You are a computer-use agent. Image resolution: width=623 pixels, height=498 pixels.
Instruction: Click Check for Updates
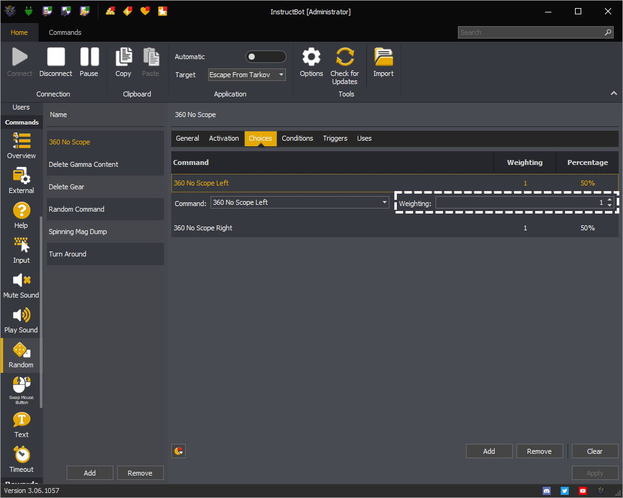pyautogui.click(x=345, y=66)
